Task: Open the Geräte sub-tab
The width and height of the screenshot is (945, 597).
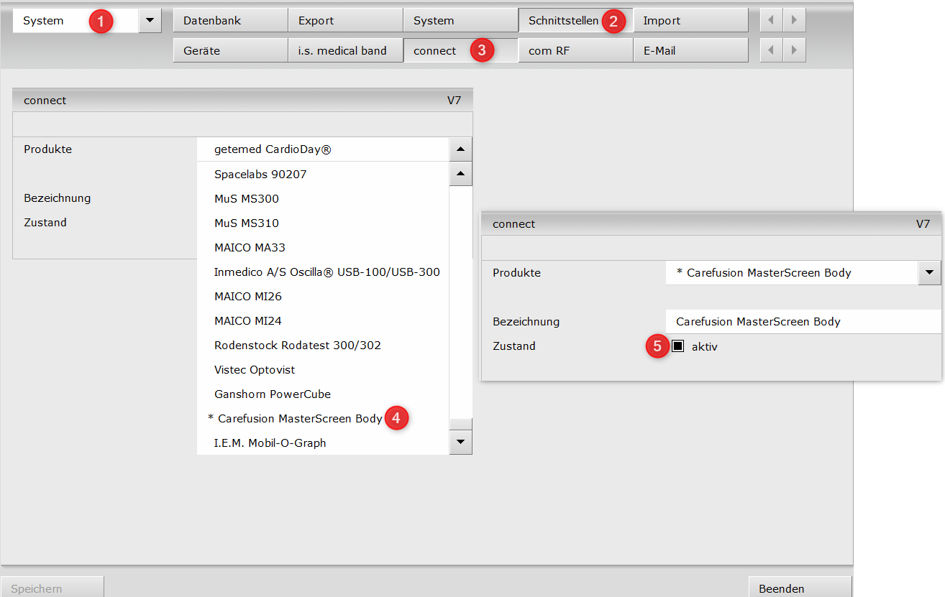Action: (230, 51)
